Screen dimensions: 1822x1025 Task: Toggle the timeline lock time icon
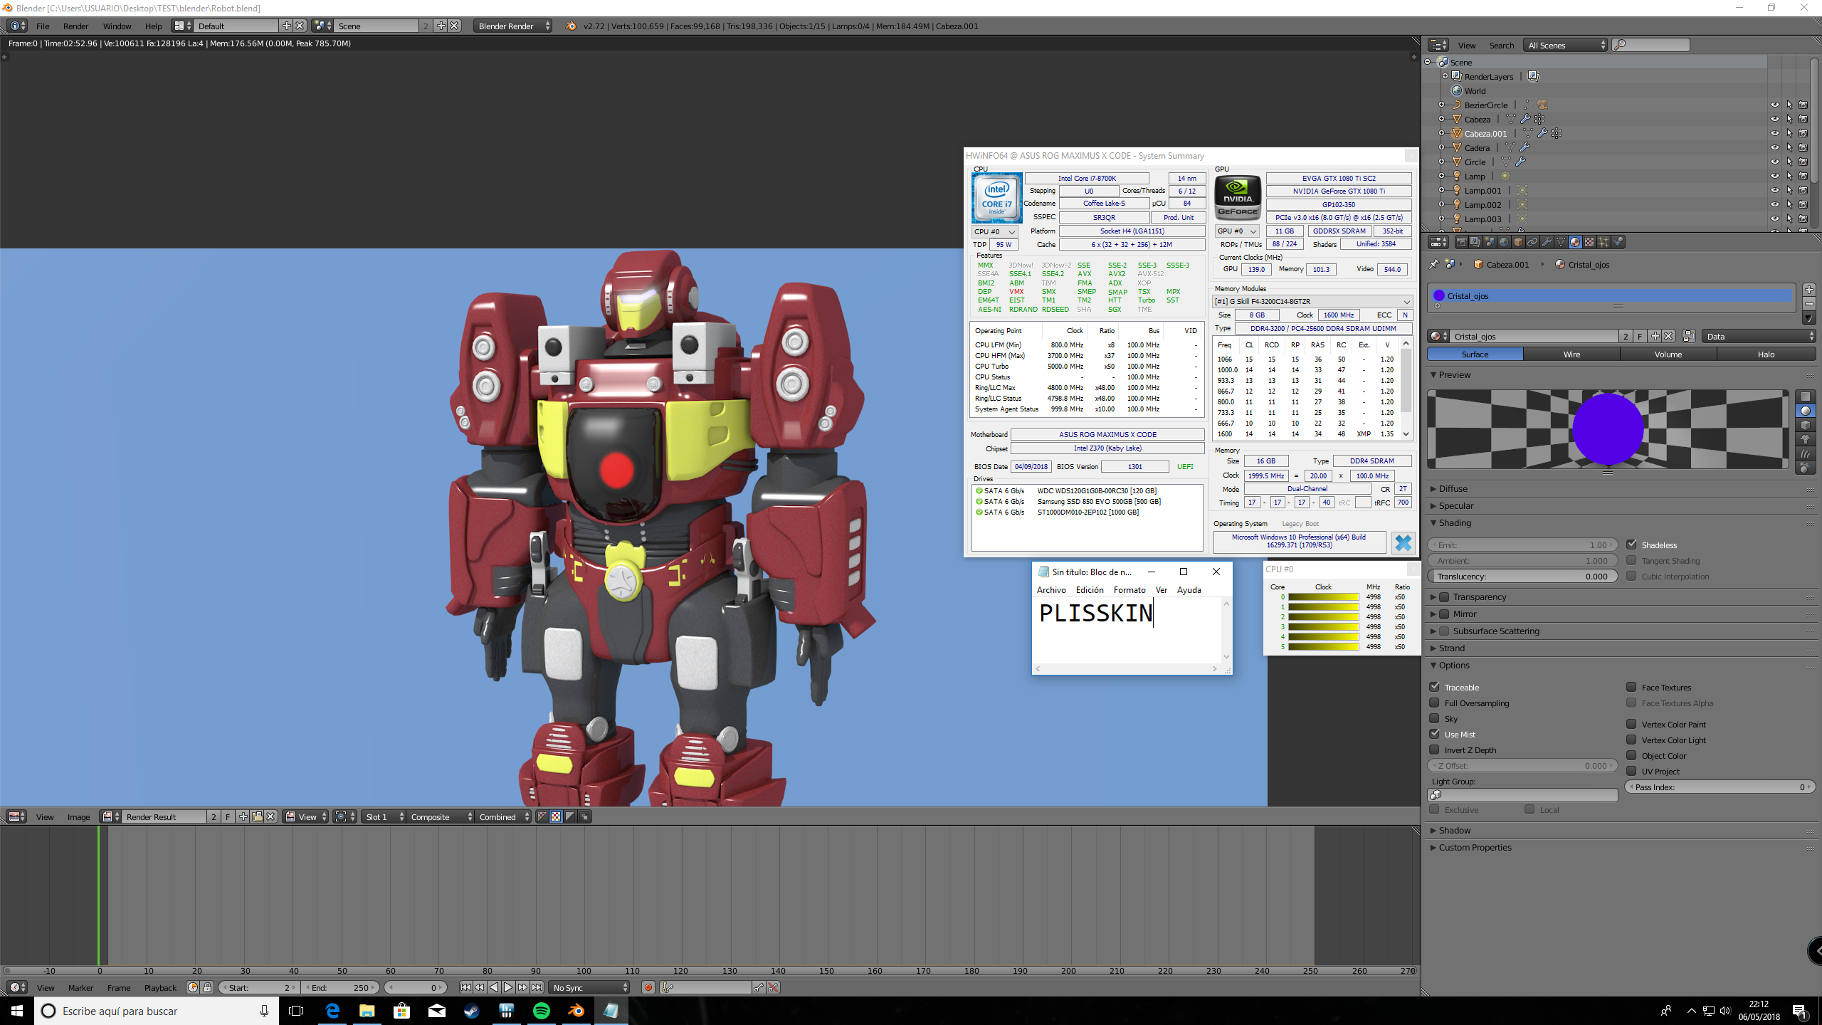coord(207,987)
